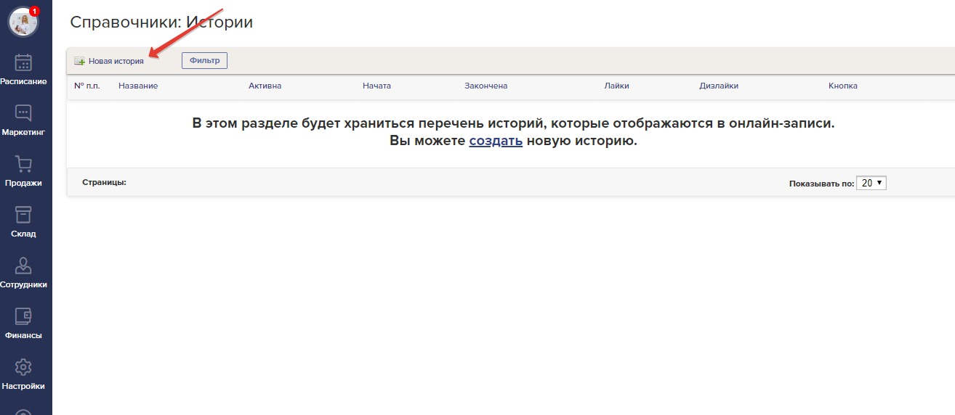
Task: Click the Страницы: label
Action: pos(104,182)
